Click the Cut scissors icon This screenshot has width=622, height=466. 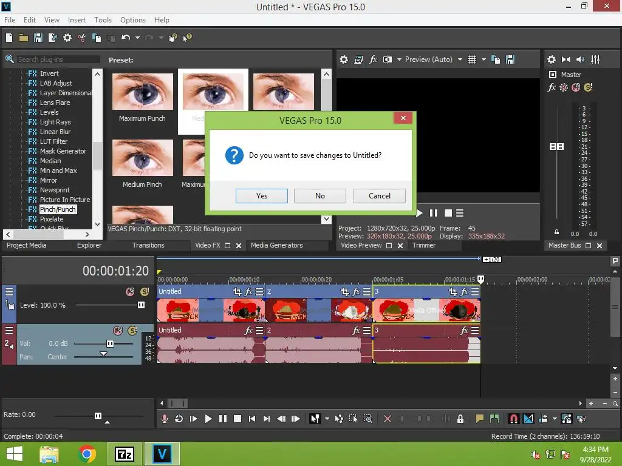82,38
